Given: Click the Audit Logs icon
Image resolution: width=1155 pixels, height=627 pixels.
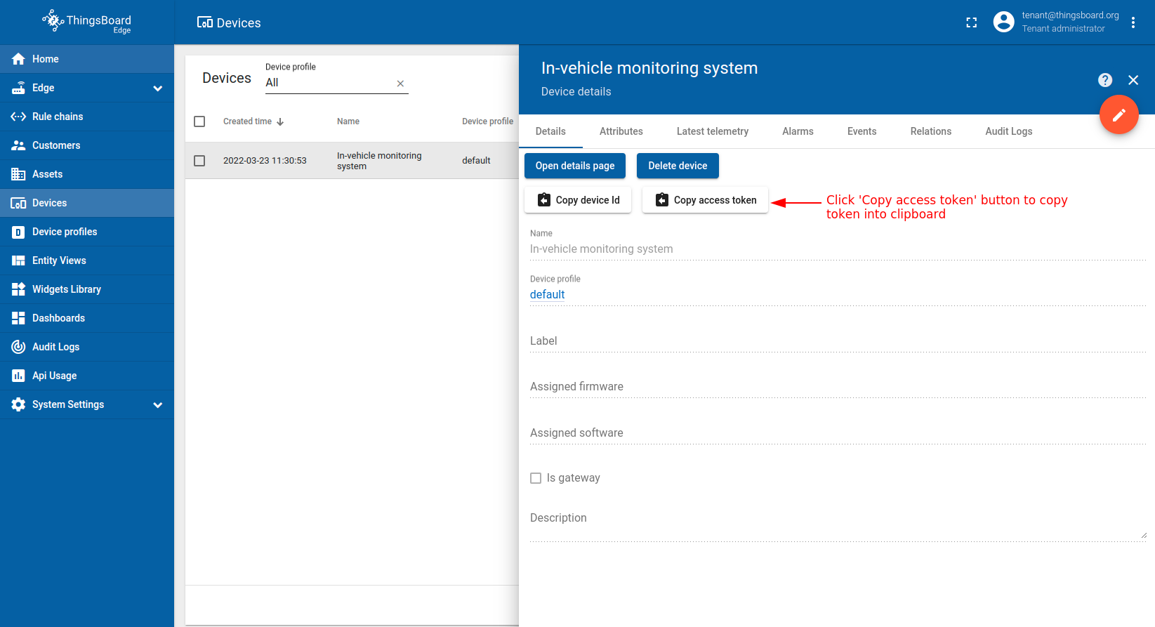Looking at the screenshot, I should [18, 347].
